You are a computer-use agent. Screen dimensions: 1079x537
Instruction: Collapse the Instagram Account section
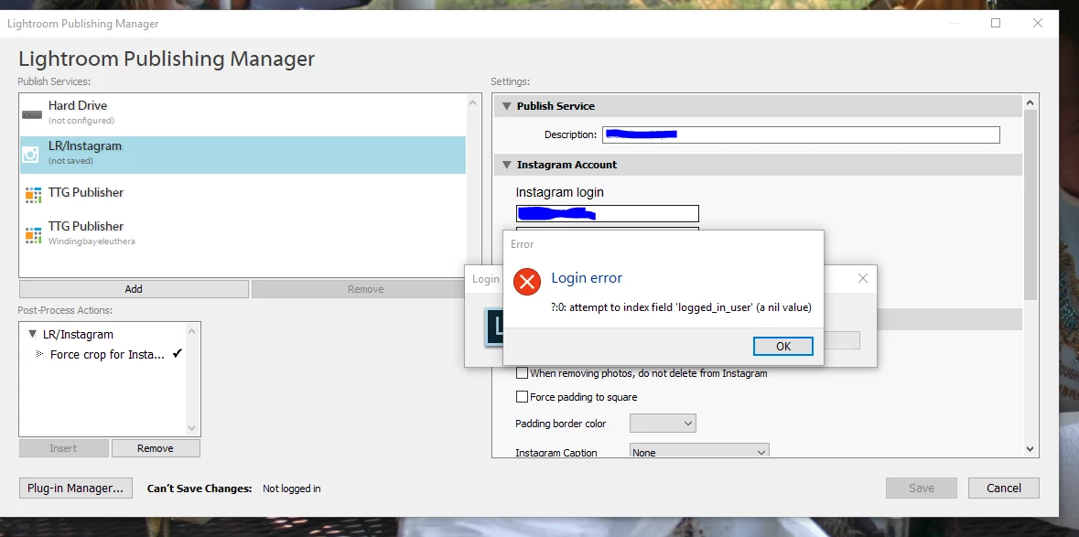coord(507,165)
